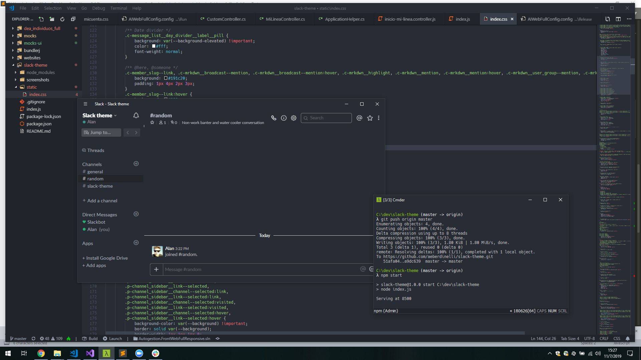641x360 pixels.
Task: Click #191c20 color swatch in editor
Action: [x=166, y=78]
